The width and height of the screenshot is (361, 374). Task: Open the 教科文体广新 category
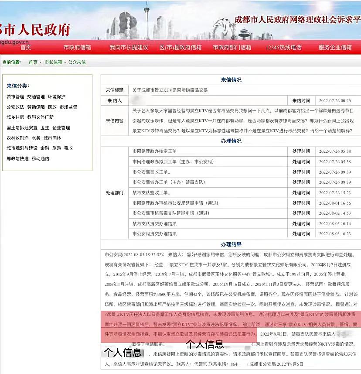[40, 117]
